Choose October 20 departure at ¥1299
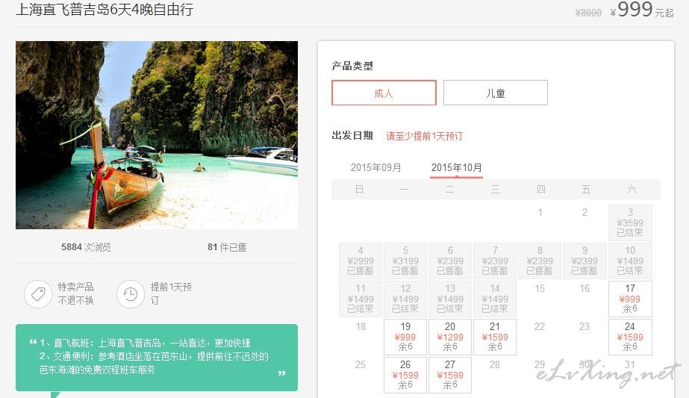689x398 pixels. coord(450,338)
